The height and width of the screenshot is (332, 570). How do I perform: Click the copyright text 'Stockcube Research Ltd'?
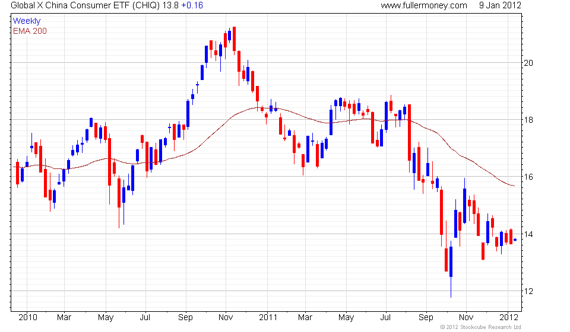tap(490, 327)
